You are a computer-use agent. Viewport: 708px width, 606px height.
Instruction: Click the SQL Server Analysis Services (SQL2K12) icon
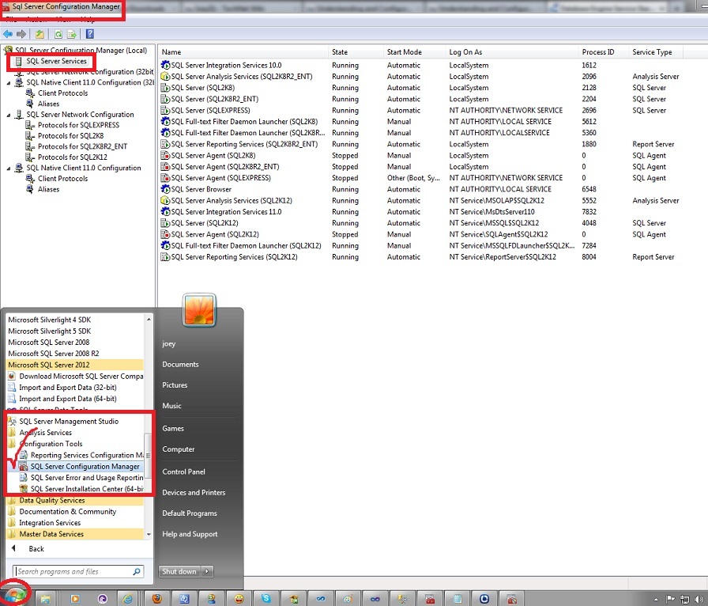(x=165, y=200)
